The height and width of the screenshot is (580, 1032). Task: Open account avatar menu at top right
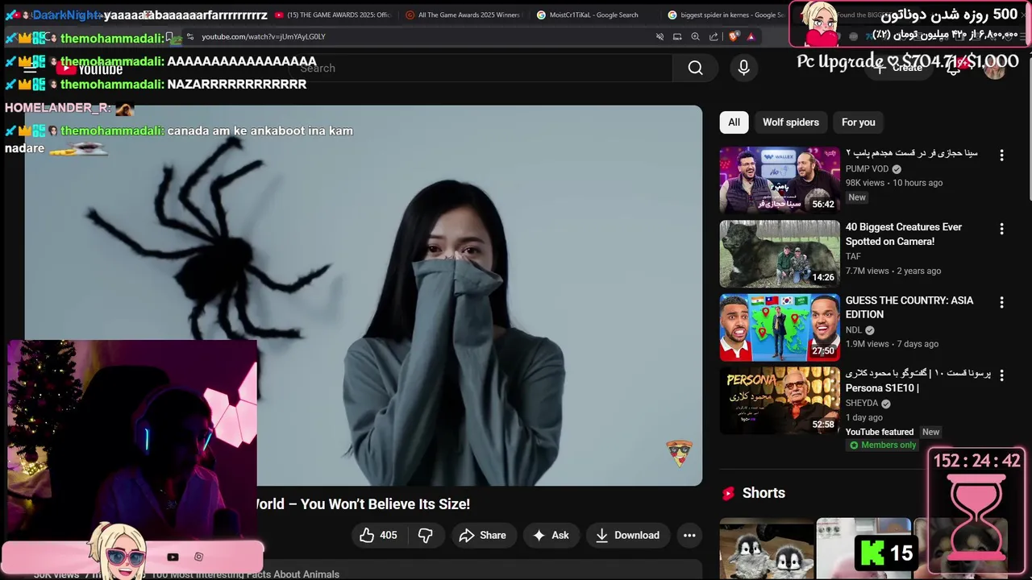[995, 68]
